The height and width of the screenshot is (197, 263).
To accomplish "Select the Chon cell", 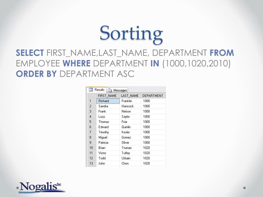I will 130,163.
